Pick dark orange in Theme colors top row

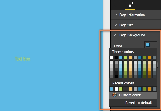tap(149, 57)
